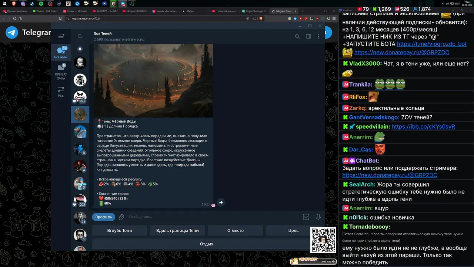The width and height of the screenshot is (474, 267).
Task: Bookmark the page with the bookmark icon
Action: 60,19
